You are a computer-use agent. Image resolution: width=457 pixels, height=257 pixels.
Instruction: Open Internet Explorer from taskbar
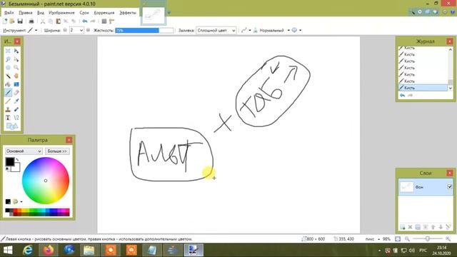(28, 251)
